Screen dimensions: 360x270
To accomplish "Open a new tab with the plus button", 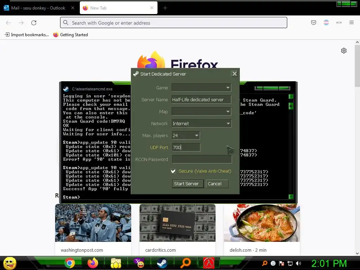I will point(165,8).
